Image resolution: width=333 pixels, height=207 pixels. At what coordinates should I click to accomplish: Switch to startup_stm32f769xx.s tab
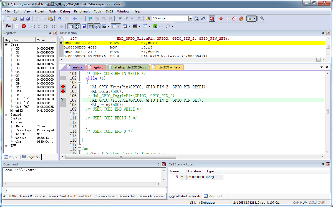click(128, 67)
